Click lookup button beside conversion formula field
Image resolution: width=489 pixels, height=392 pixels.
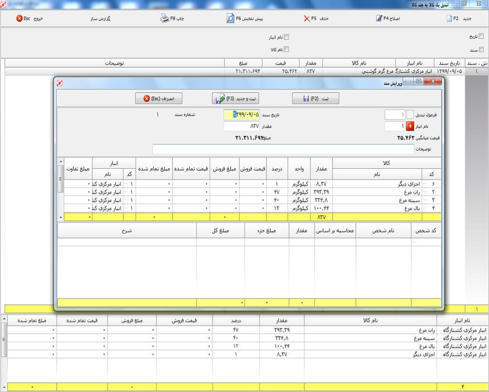(410, 115)
